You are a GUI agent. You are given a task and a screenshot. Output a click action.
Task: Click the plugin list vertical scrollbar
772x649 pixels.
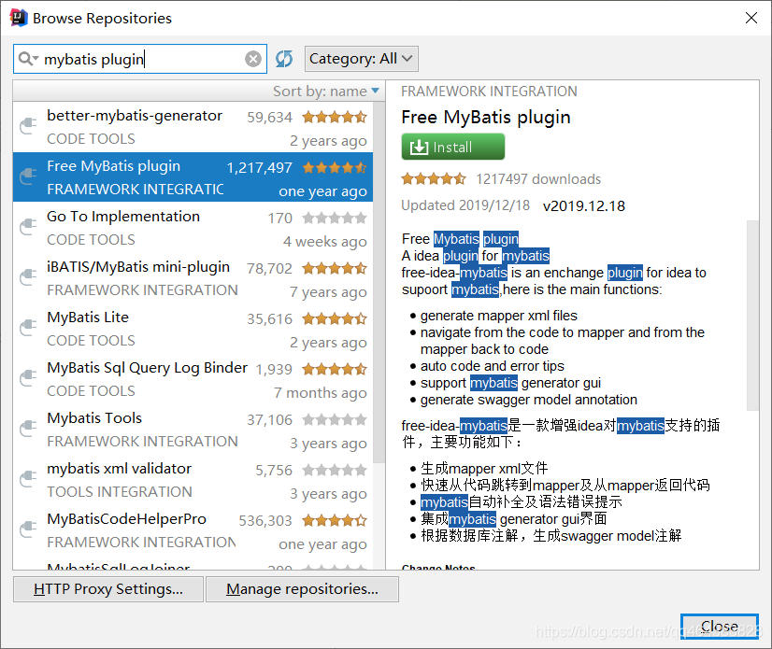[379, 282]
